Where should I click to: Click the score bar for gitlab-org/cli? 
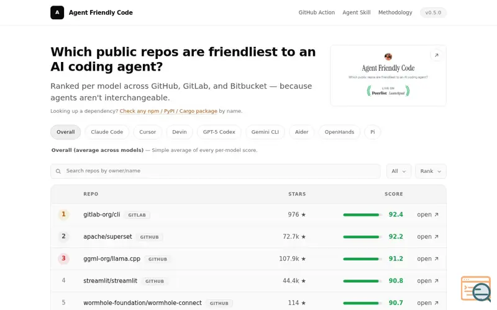pyautogui.click(x=362, y=215)
